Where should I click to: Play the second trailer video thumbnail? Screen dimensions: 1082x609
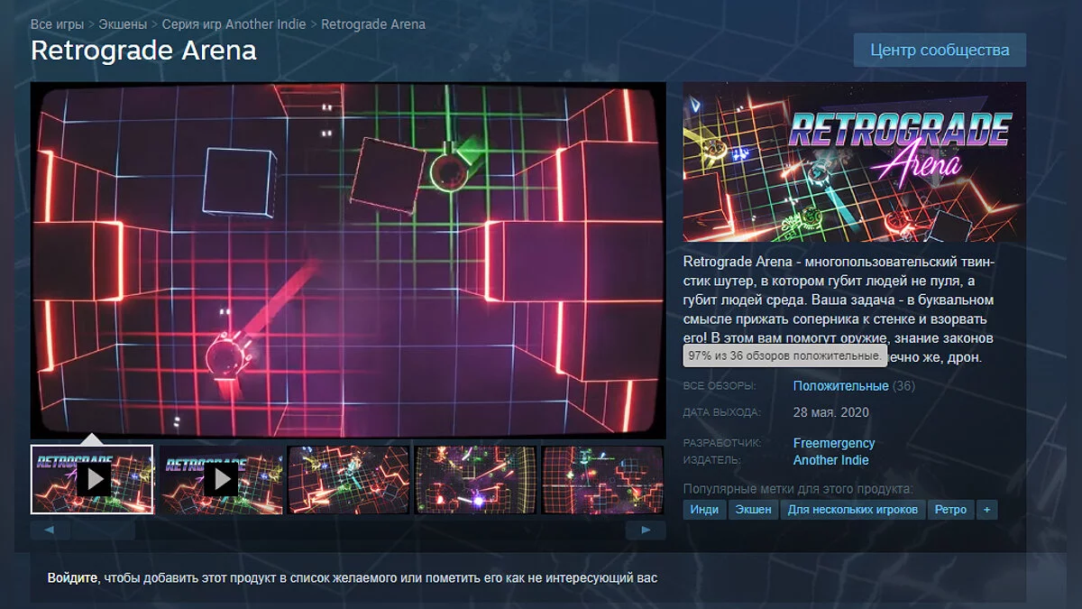coord(221,480)
